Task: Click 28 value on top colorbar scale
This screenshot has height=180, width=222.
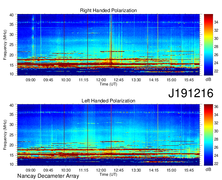Action: (216, 47)
